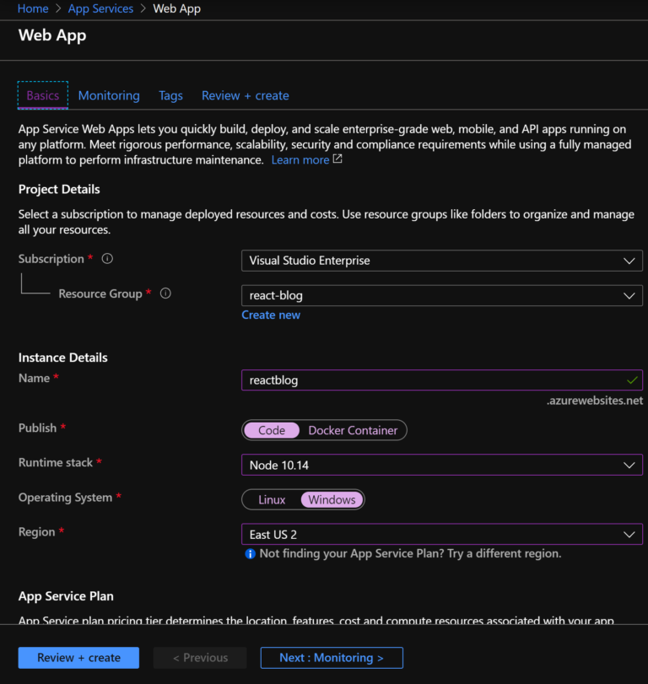Switch to the Monitoring tab

tap(108, 95)
